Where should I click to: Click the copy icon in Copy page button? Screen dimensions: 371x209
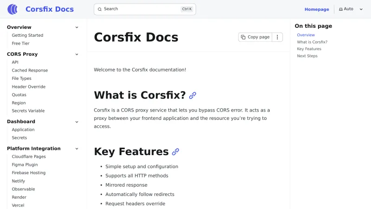tap(243, 37)
